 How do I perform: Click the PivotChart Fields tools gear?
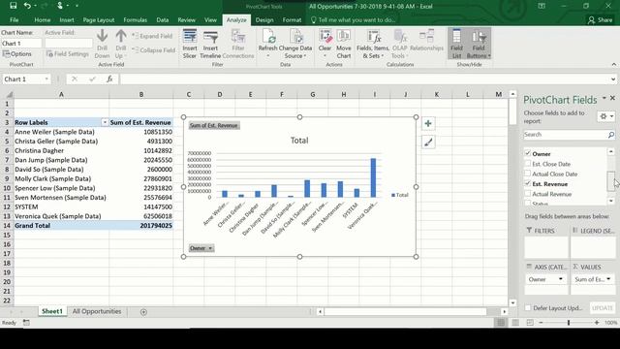605,116
